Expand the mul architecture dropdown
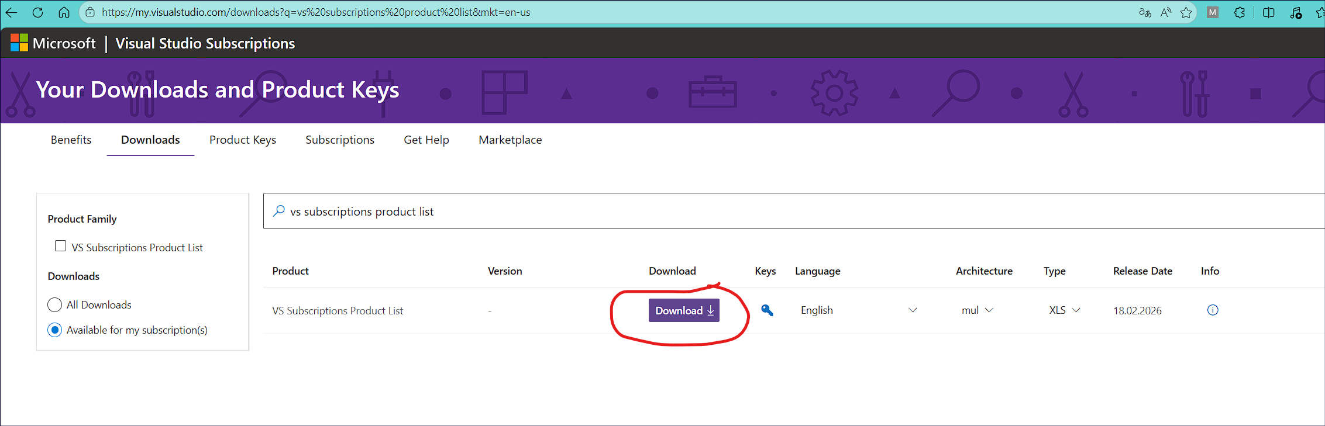Image resolution: width=1325 pixels, height=426 pixels. coord(978,310)
